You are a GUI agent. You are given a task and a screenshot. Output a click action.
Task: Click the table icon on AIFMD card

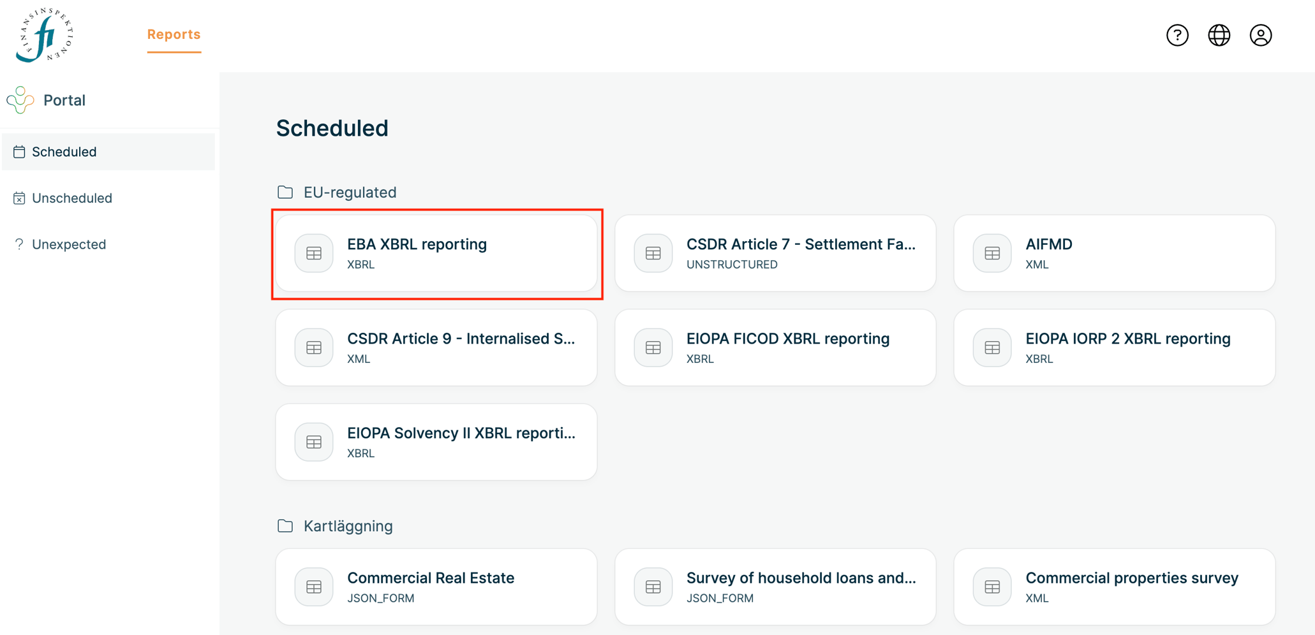[992, 253]
